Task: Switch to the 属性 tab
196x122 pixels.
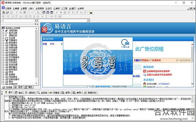Action: pos(29,87)
